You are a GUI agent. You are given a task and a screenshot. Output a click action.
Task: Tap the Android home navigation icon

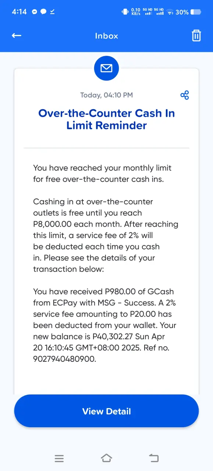[x=106, y=458]
